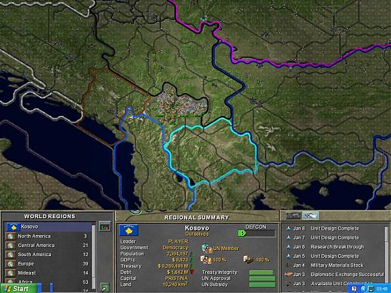Click the UN Member globe icon
Image resolution: width=391 pixels, height=293 pixels.
coord(205,248)
